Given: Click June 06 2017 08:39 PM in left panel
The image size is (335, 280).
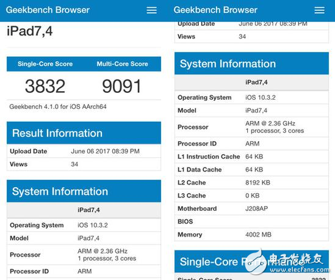Looking at the screenshot, I should [x=105, y=151].
